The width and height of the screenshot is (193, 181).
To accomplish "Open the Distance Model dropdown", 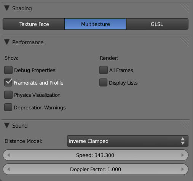I will pos(128,141).
